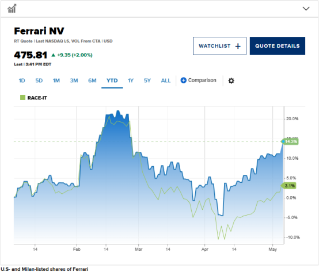The width and height of the screenshot is (319, 276).
Task: Switch to the 5Y range
Action: pos(147,80)
